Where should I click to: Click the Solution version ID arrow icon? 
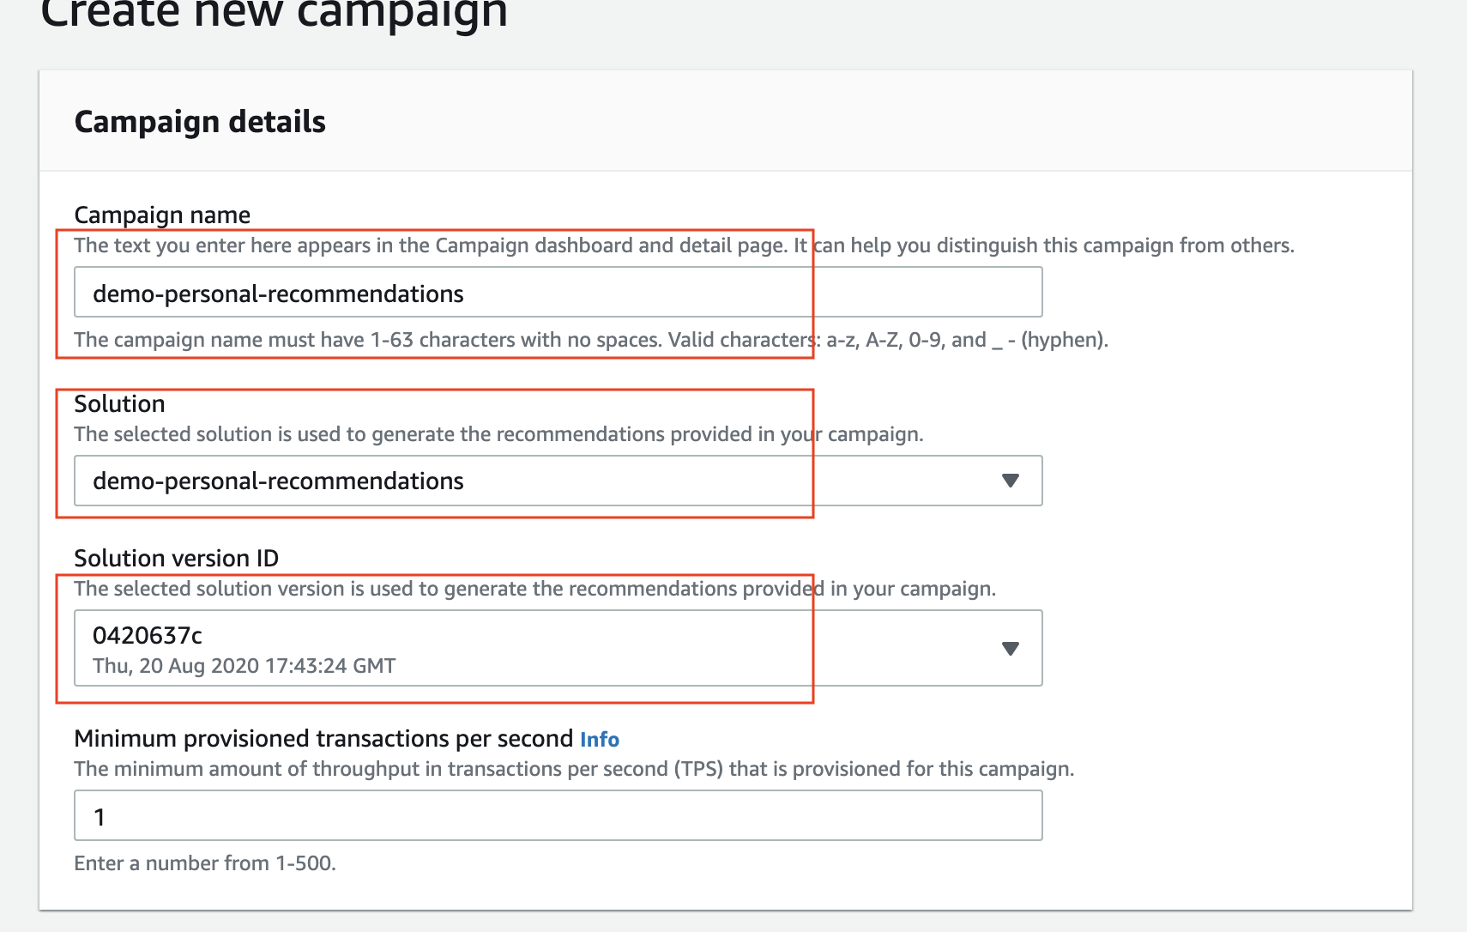pyautogui.click(x=1011, y=648)
